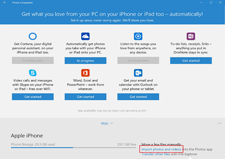
Task: Click the main headline about iPhone or iPad
Action: 112,14
